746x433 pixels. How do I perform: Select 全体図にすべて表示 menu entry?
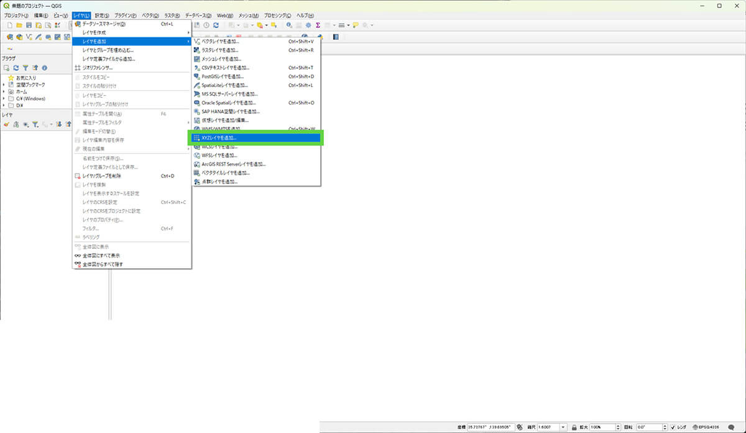pyautogui.click(x=132, y=256)
